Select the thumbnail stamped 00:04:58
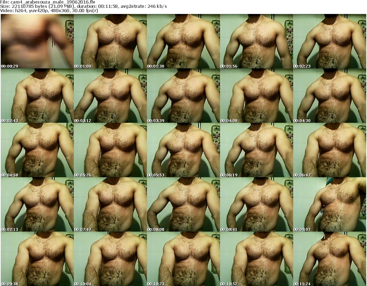This screenshot has height=286, width=367. click(37, 150)
